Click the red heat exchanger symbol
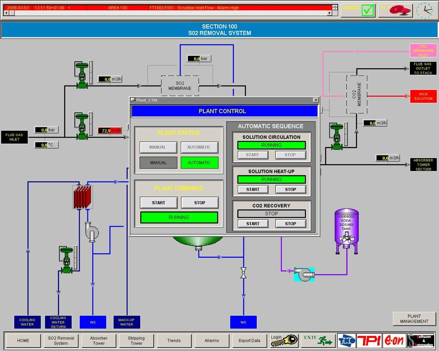This screenshot has width=439, height=351. tap(82, 197)
